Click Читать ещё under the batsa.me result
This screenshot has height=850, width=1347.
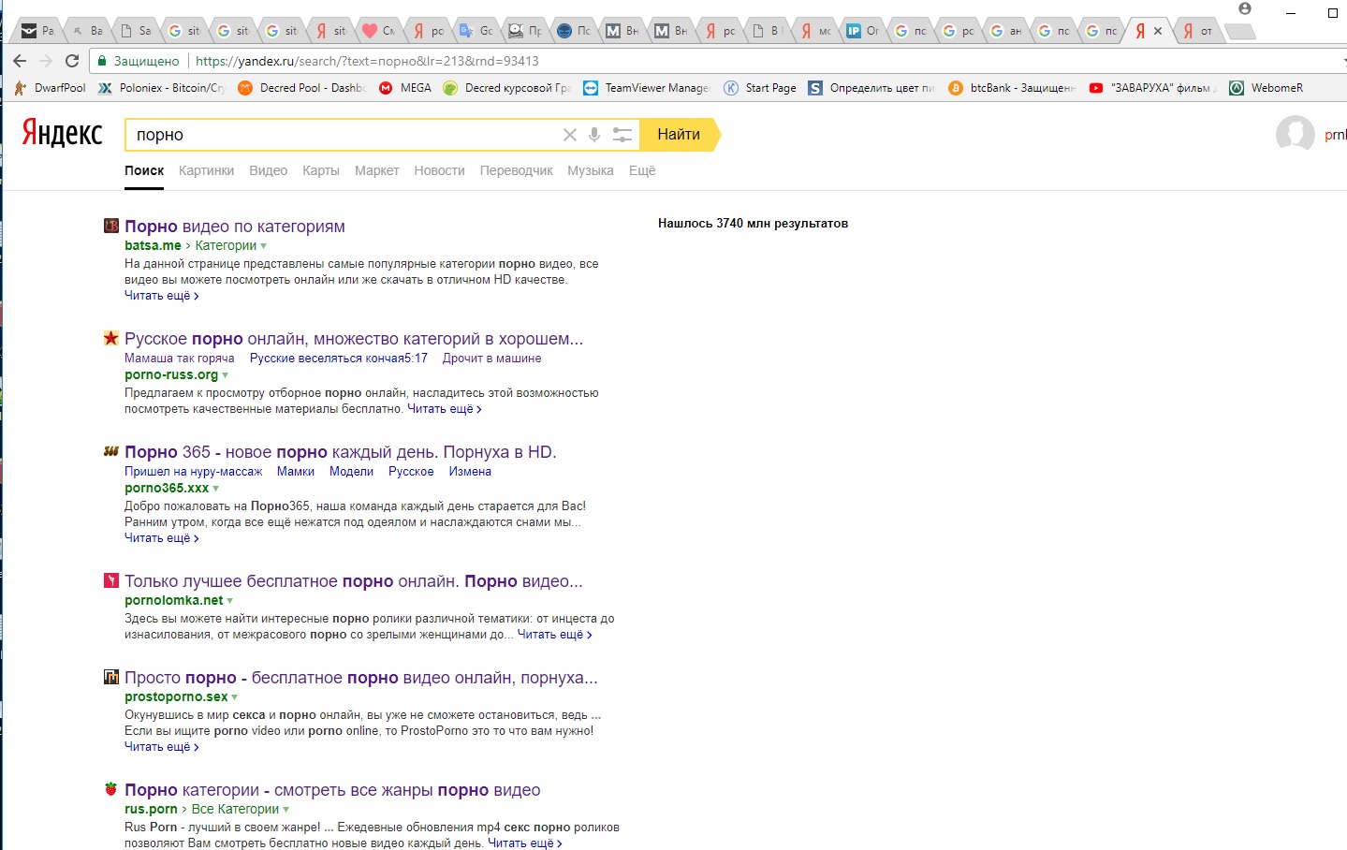click(x=161, y=296)
